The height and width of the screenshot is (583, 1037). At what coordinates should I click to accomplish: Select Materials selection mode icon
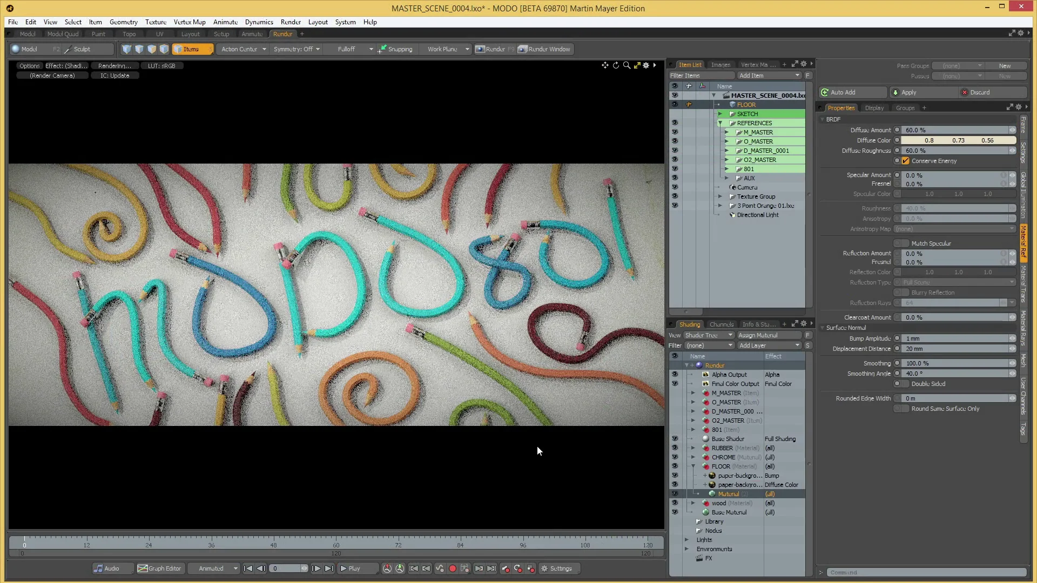pyautogui.click(x=164, y=49)
